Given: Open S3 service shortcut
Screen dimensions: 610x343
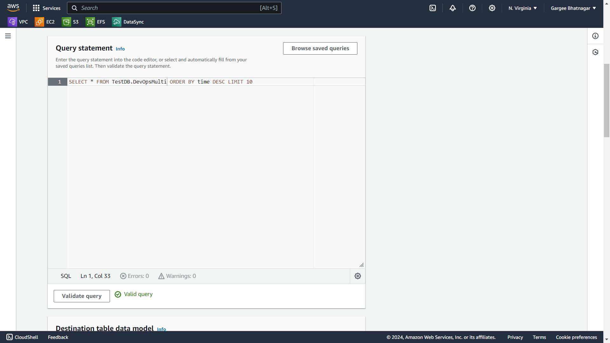Looking at the screenshot, I should [x=70, y=22].
